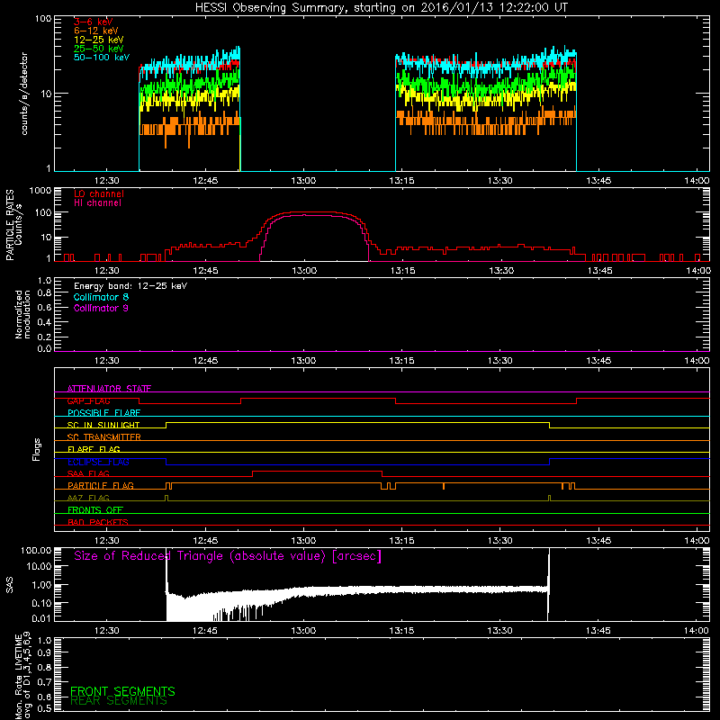
Task: Click the 'ATTENUATOR_STATE' flag label
Action: (x=109, y=389)
